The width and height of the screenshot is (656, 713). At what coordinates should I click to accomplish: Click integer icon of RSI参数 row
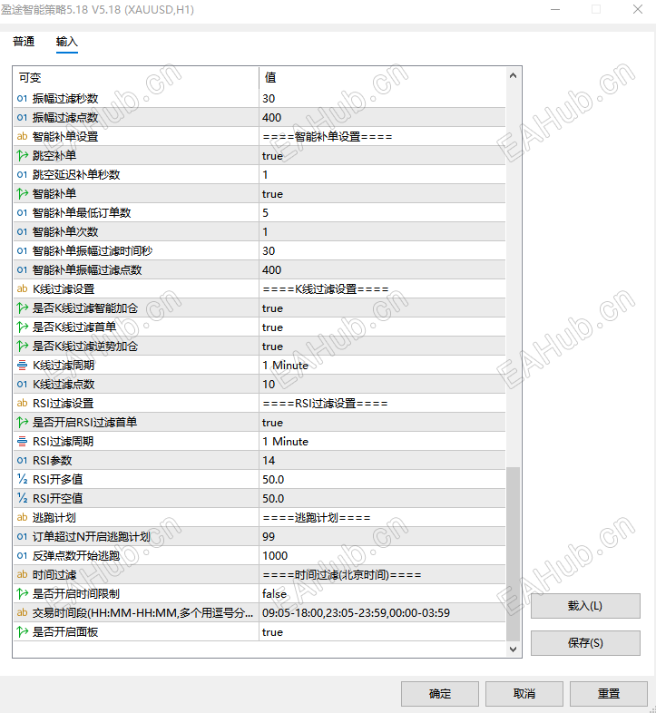[22, 461]
